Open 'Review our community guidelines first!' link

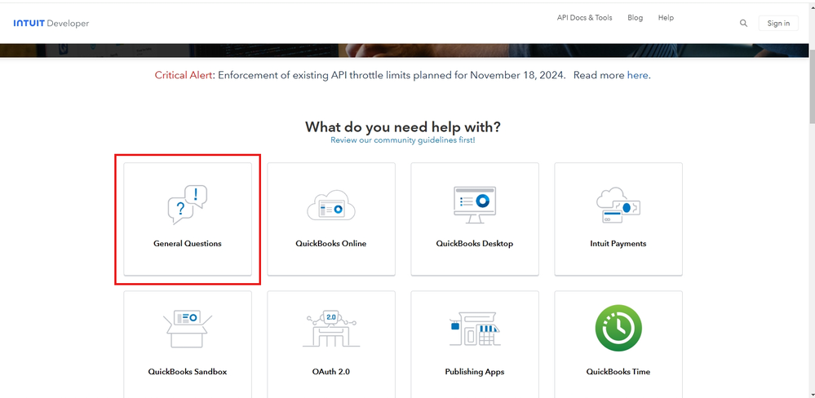tap(403, 140)
